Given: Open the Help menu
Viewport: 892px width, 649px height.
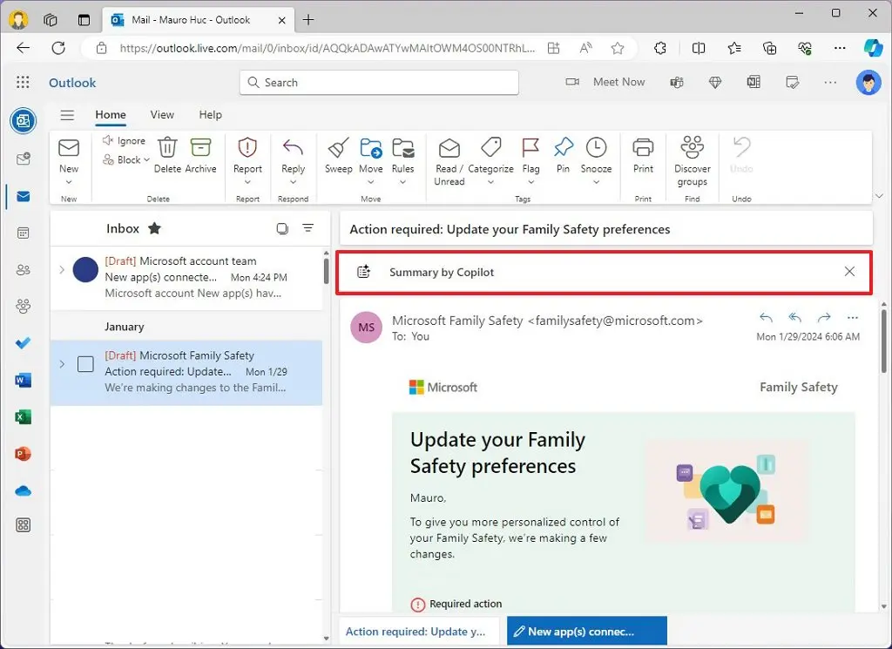Looking at the screenshot, I should (x=209, y=114).
